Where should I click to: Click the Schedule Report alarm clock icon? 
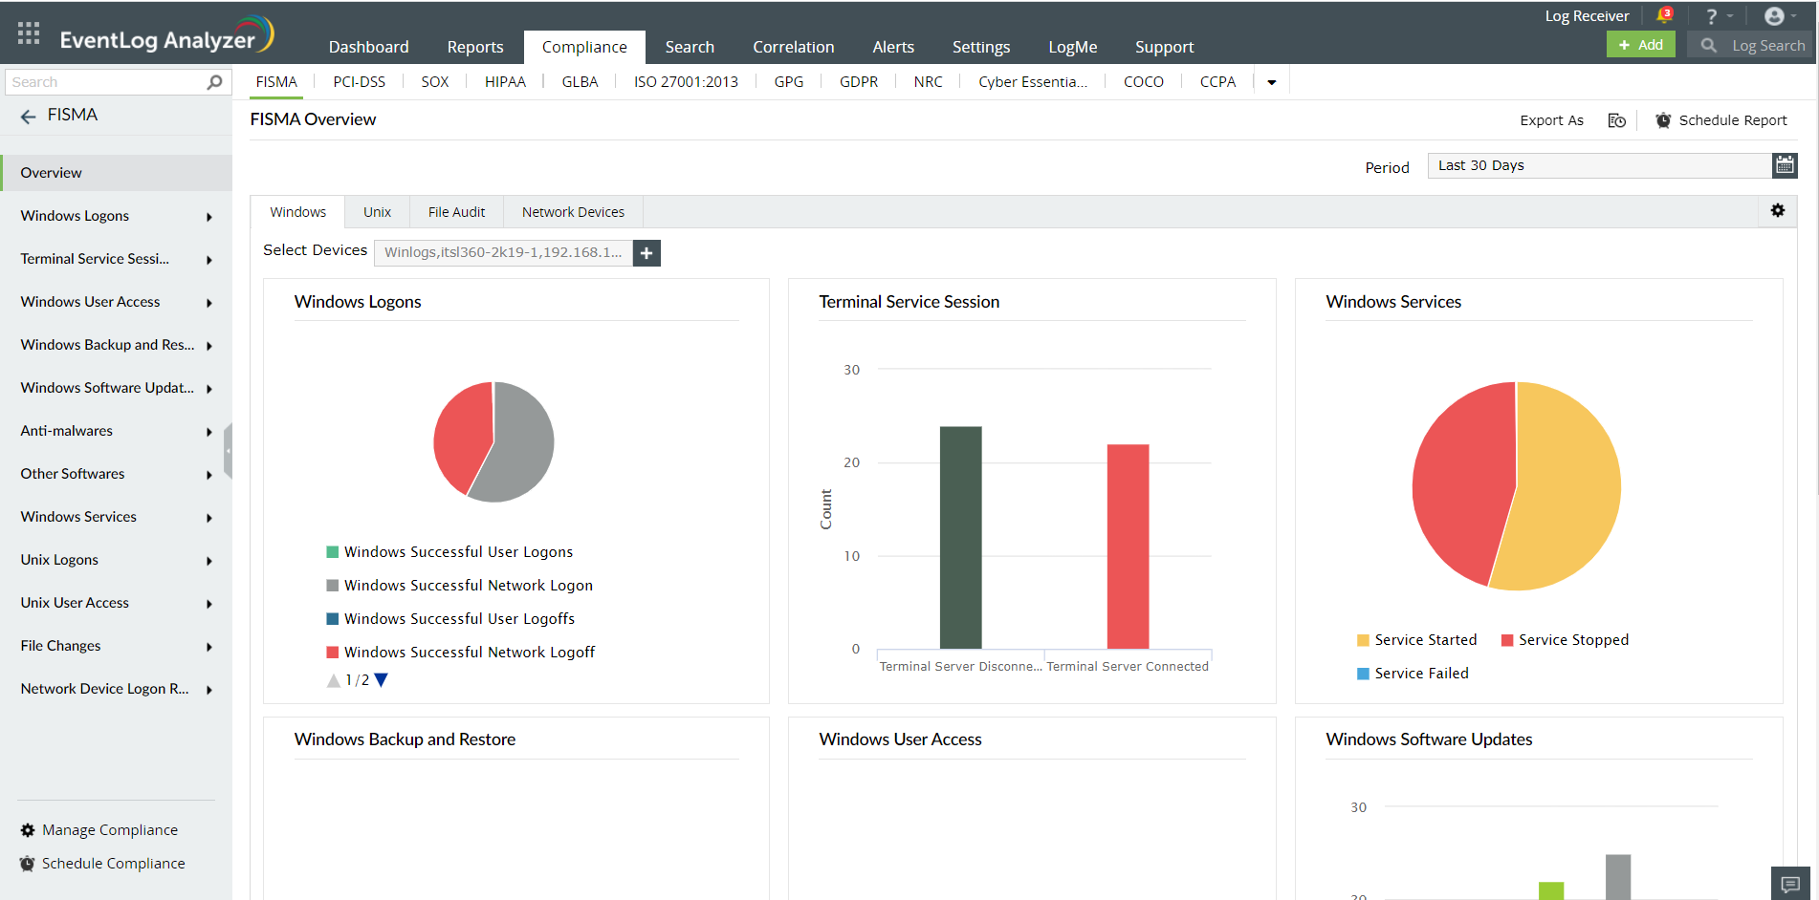point(1662,120)
